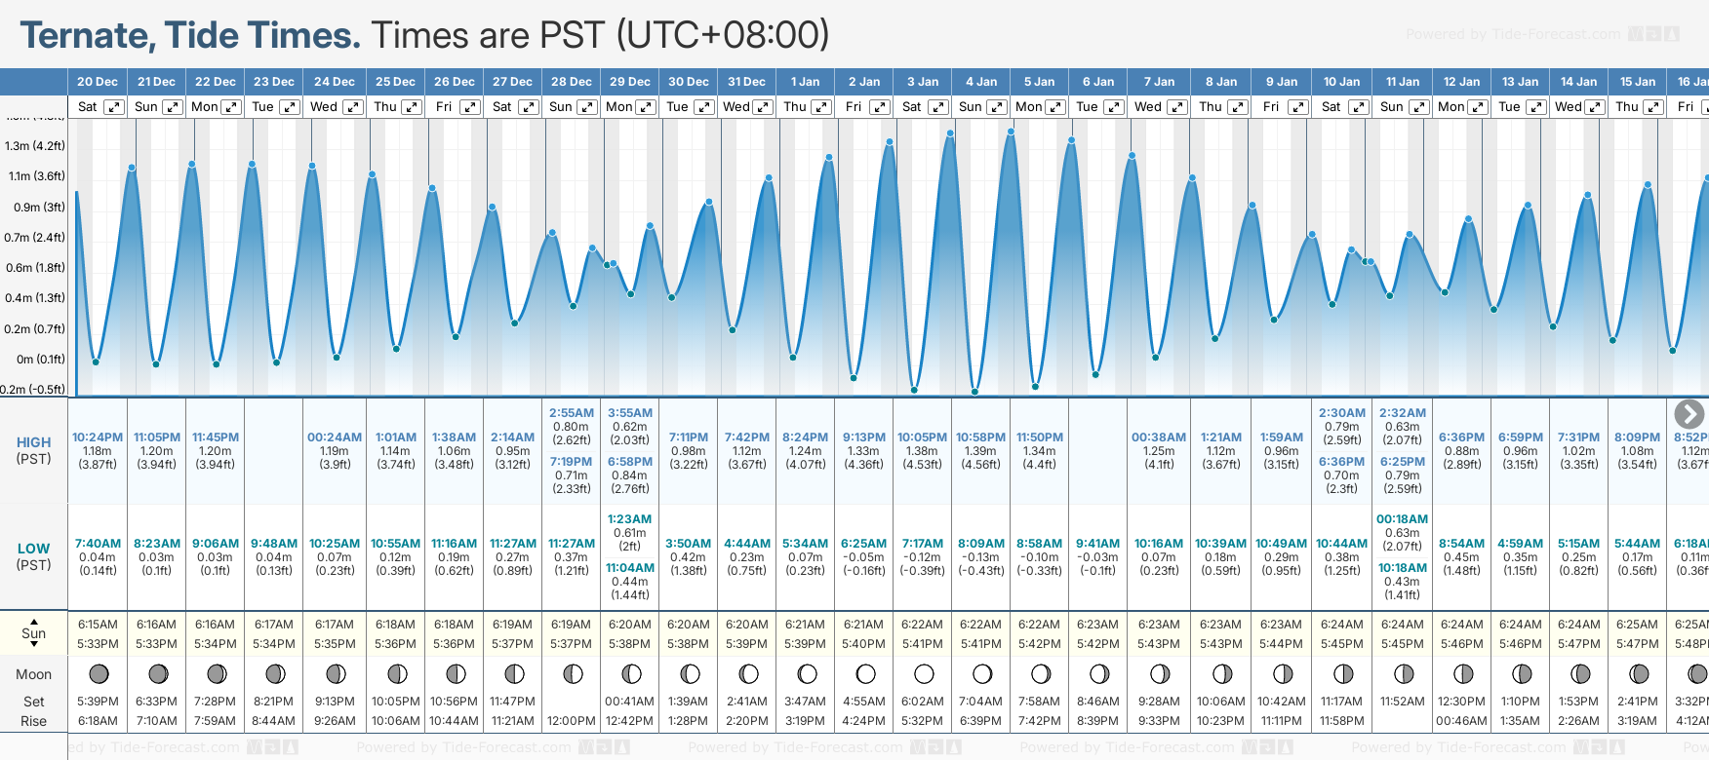
Task: Select the 7 Jan date header
Action: (1160, 82)
